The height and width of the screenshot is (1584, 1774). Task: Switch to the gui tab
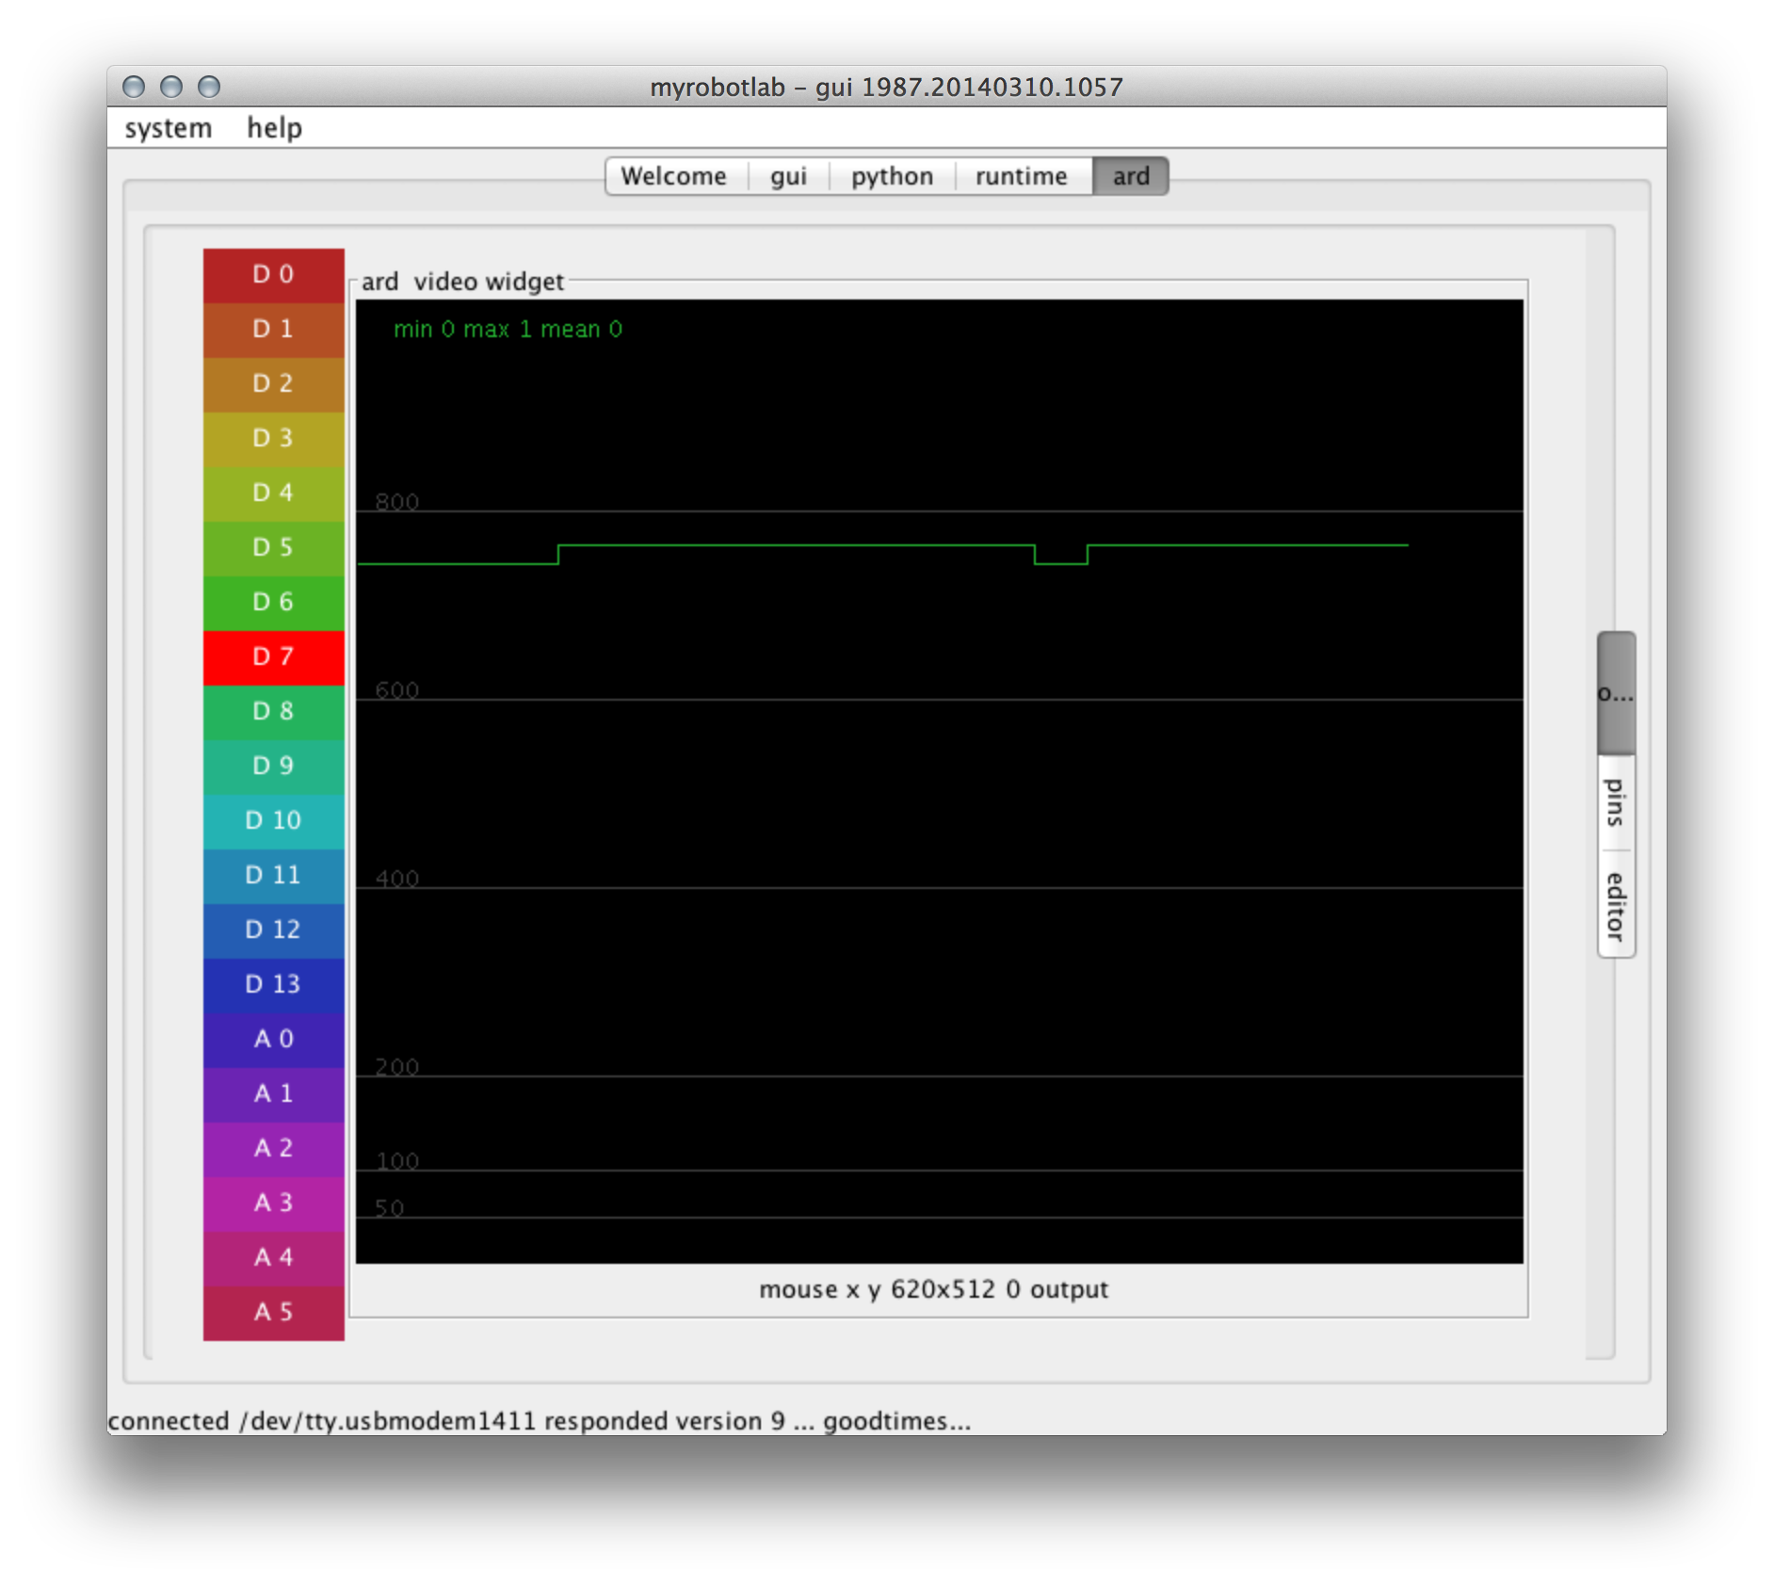click(x=788, y=176)
